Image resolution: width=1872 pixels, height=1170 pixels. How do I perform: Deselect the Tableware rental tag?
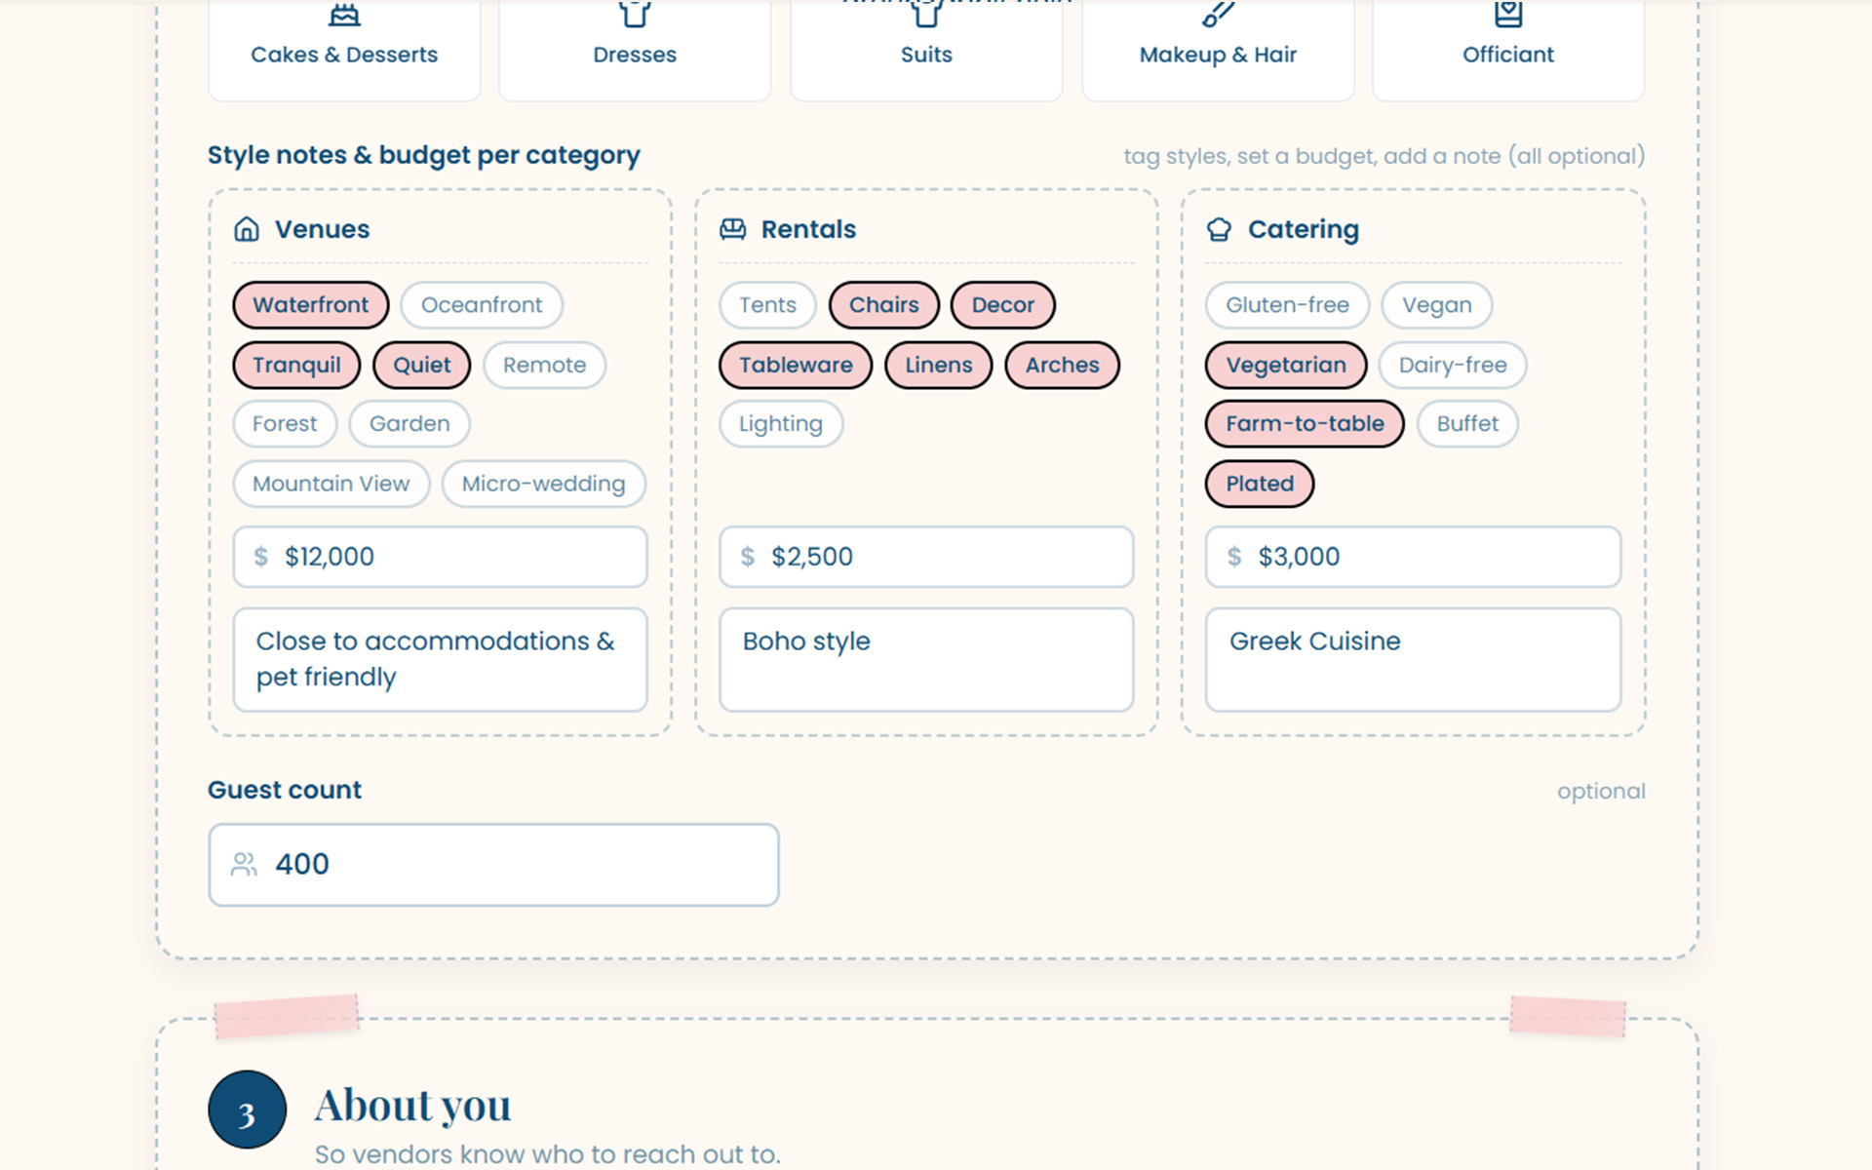click(x=796, y=366)
